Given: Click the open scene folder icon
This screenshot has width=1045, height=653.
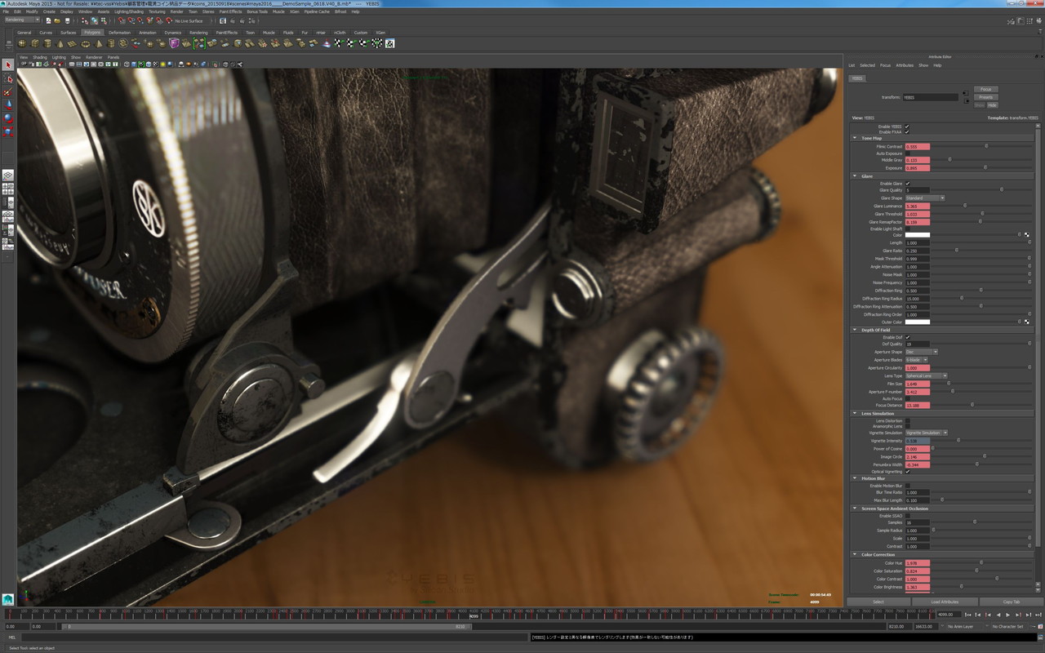Looking at the screenshot, I should pyautogui.click(x=57, y=20).
